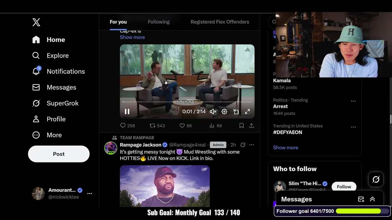Follow Slim "The Hi..." account

point(344,187)
